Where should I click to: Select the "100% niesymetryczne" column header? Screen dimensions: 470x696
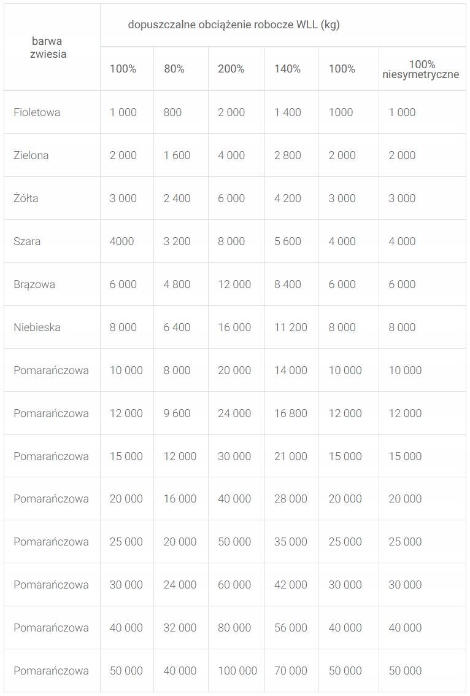(x=422, y=69)
